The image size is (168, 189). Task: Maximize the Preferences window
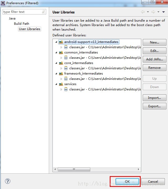coord(152,2)
